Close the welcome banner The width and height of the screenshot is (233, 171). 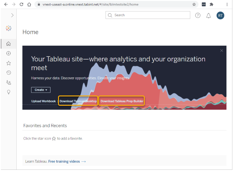222,50
